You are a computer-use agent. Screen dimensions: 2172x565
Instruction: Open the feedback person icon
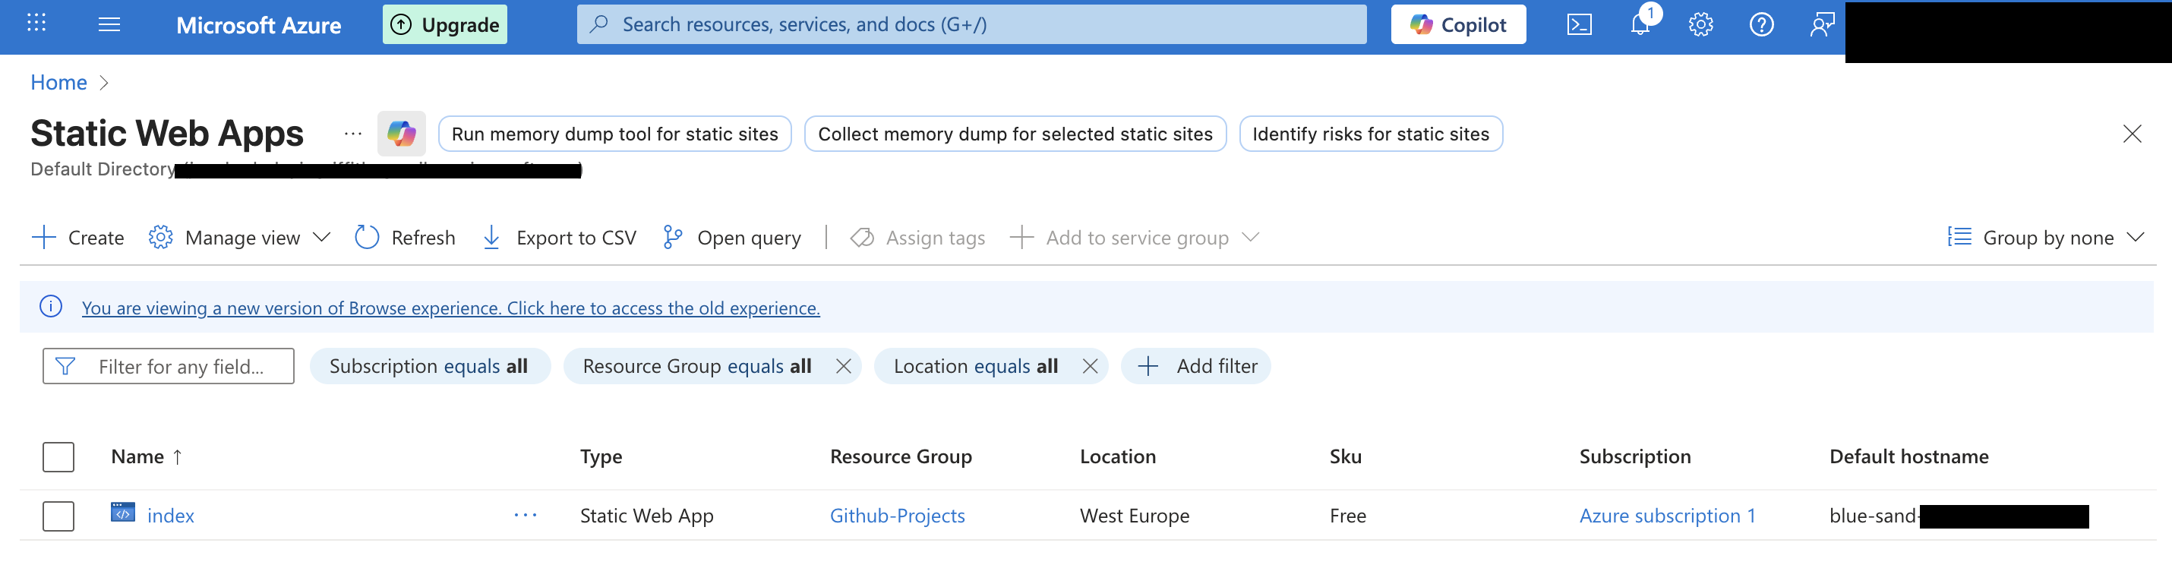pyautogui.click(x=1822, y=24)
